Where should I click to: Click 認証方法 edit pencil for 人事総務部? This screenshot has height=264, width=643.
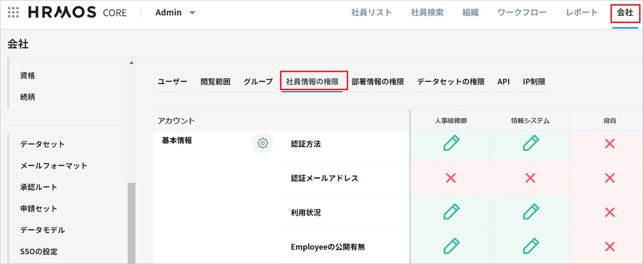coord(451,143)
